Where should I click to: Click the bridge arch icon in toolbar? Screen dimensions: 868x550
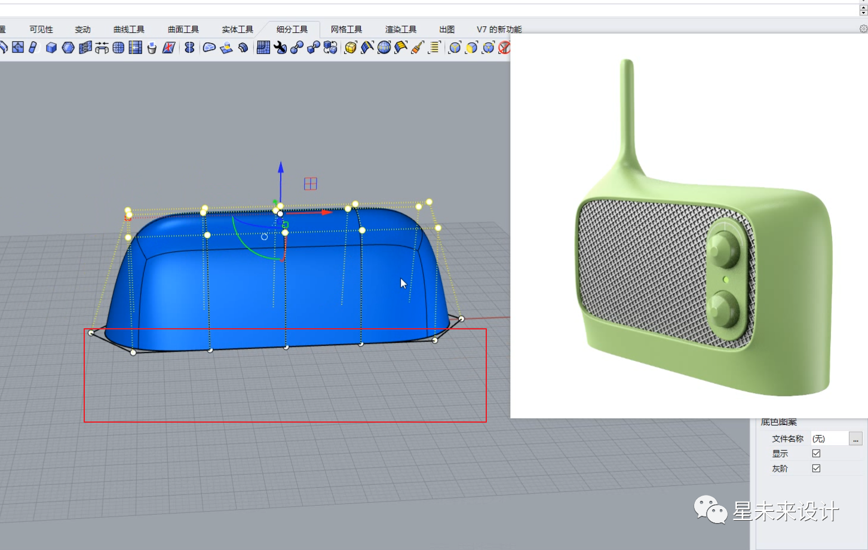102,48
